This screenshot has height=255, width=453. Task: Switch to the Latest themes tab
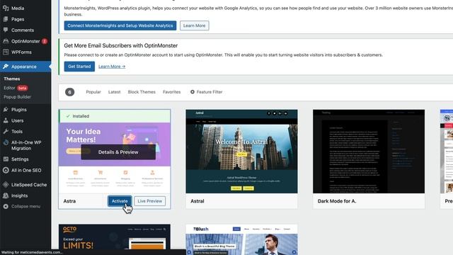click(x=115, y=92)
